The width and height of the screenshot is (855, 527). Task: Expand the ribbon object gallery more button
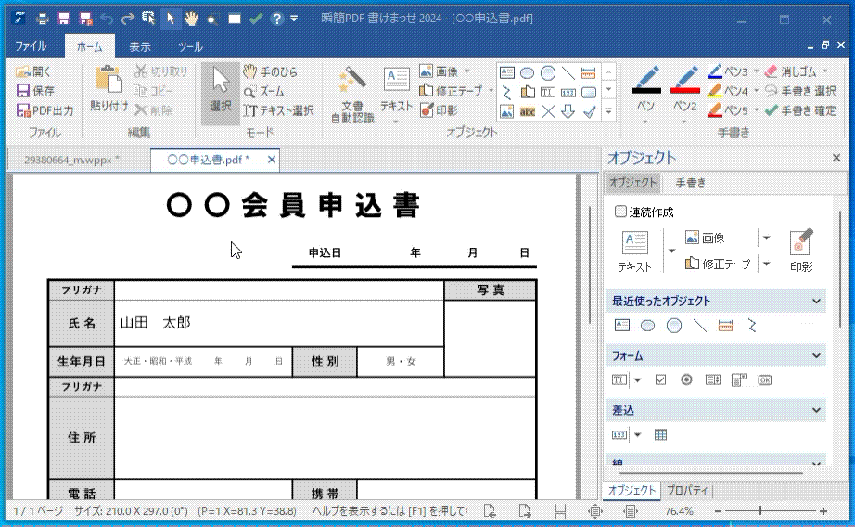pos(608,112)
